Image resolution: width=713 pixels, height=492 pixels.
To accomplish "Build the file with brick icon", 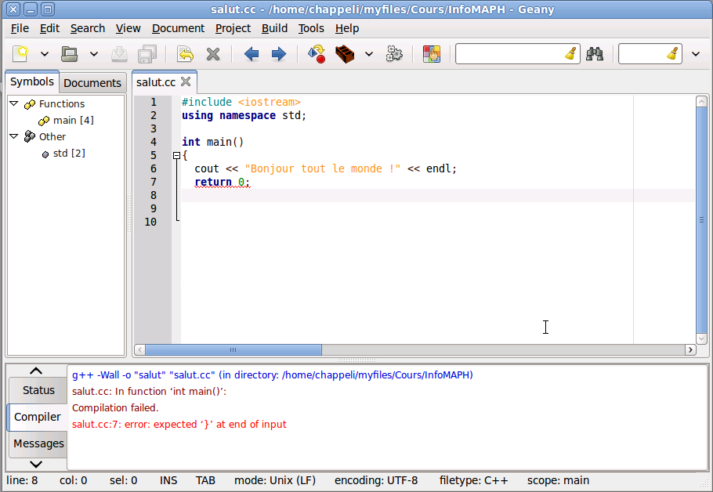I will pos(345,54).
